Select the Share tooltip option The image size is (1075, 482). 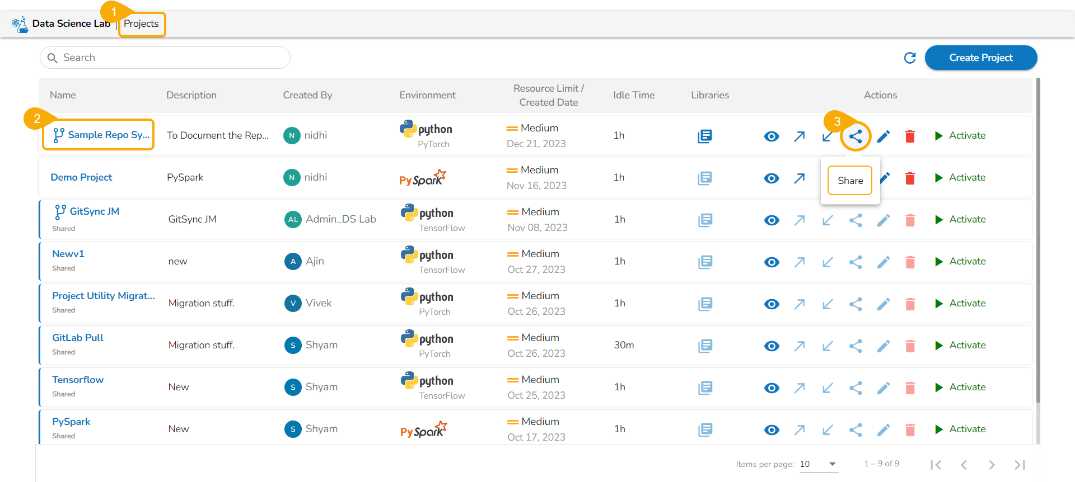tap(850, 181)
